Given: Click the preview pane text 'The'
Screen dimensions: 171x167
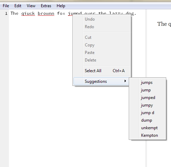Looking at the screenshot, I should (x=162, y=24).
